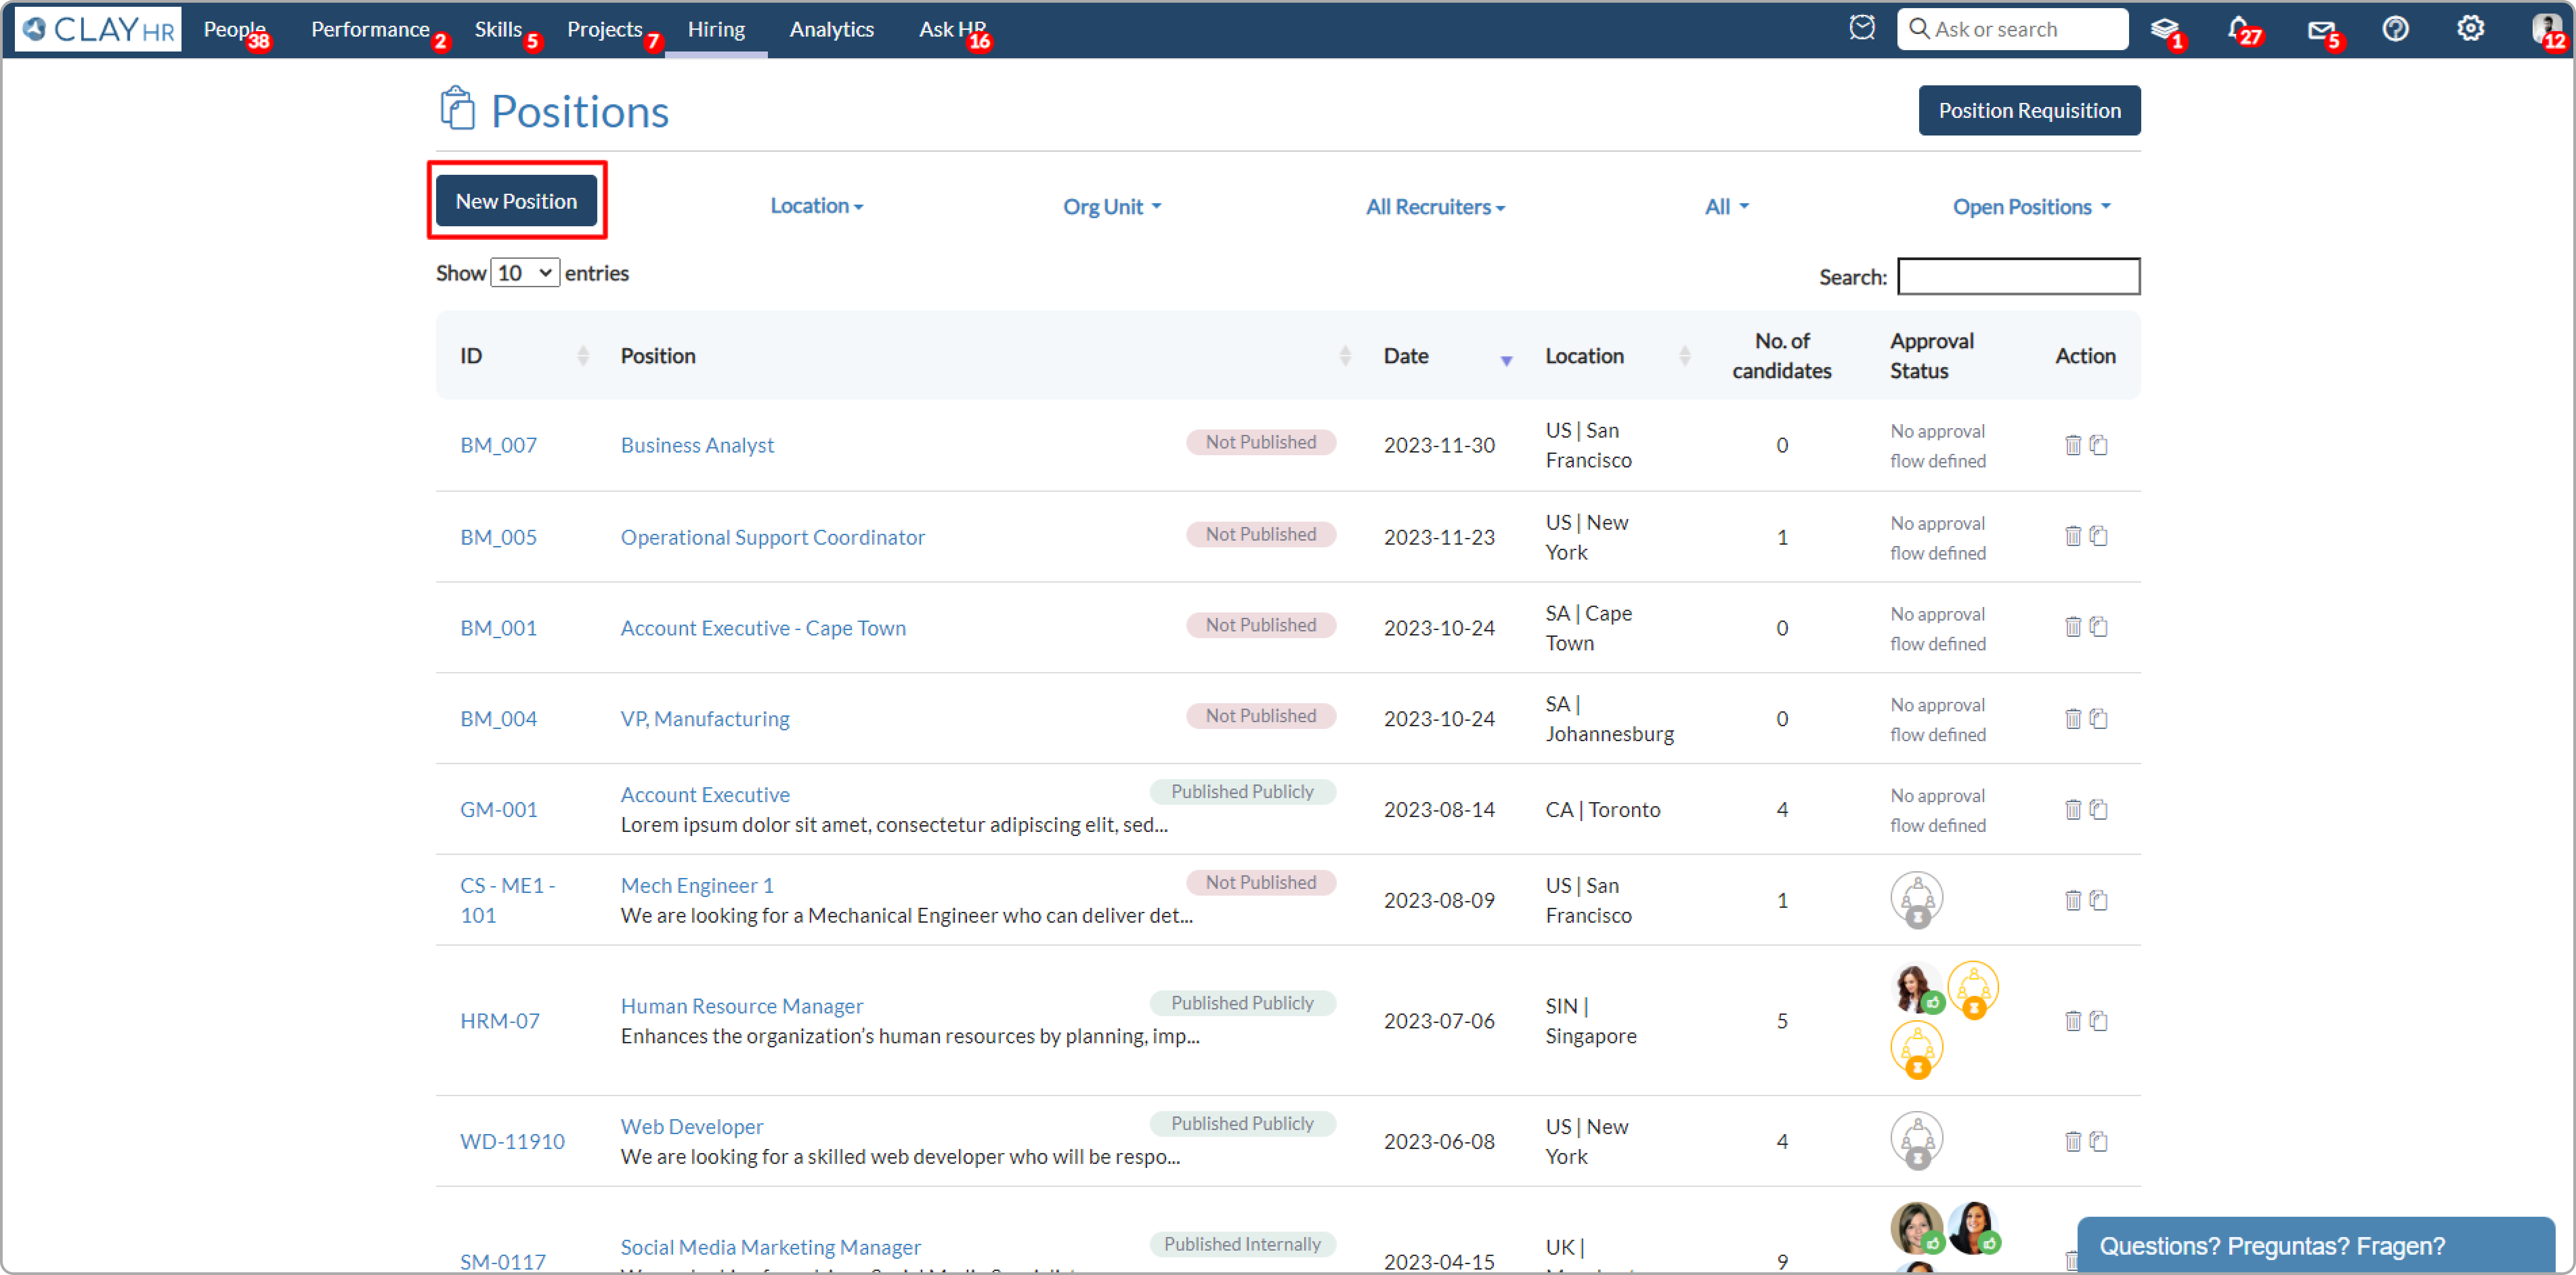The height and width of the screenshot is (1275, 2576).
Task: Open the mail envelope icon
Action: pos(2319,29)
